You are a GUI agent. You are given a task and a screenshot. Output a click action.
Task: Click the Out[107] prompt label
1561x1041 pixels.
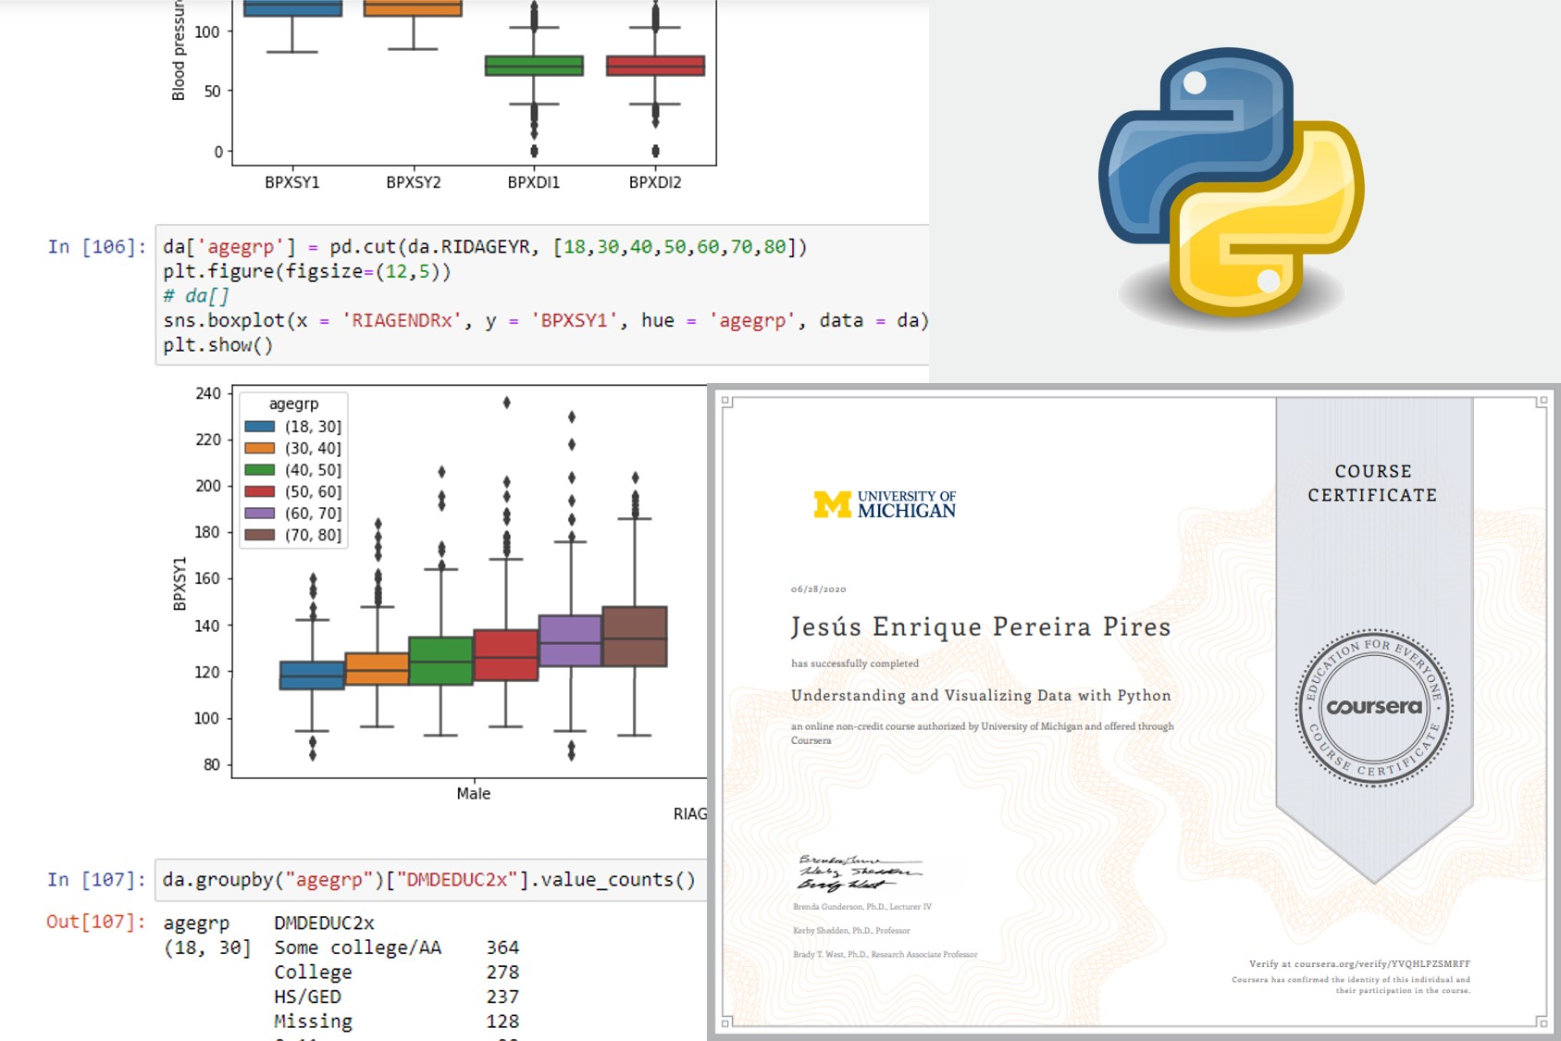[x=96, y=923]
